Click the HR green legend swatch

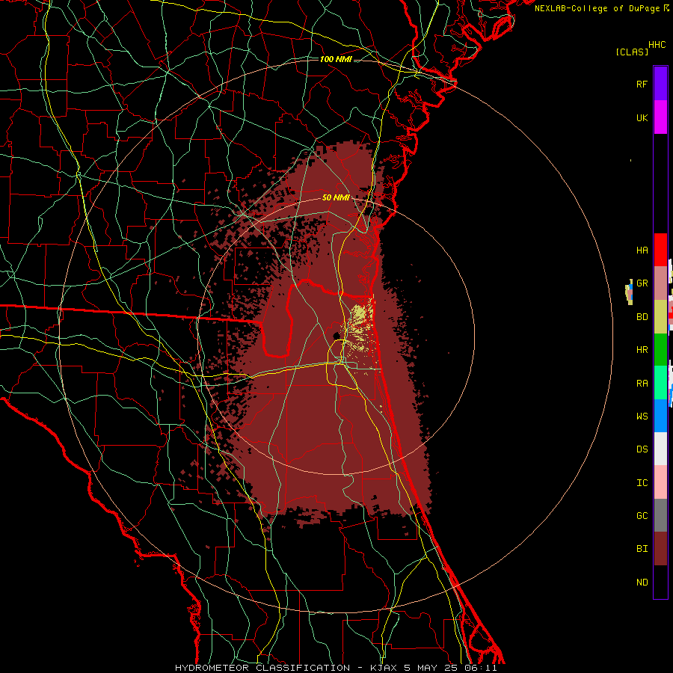(x=660, y=350)
